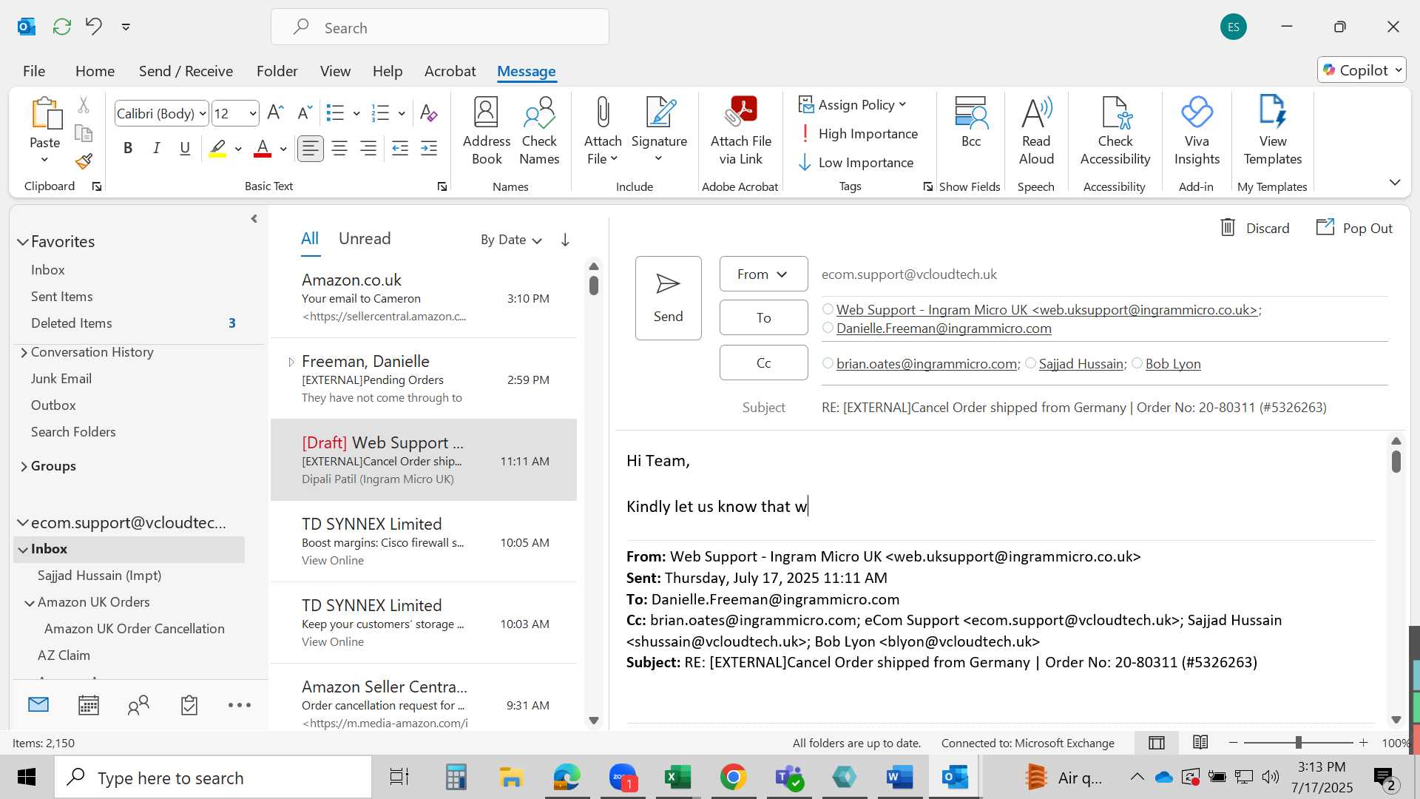Switch to Unread messages filter
1420x799 pixels.
click(x=365, y=238)
